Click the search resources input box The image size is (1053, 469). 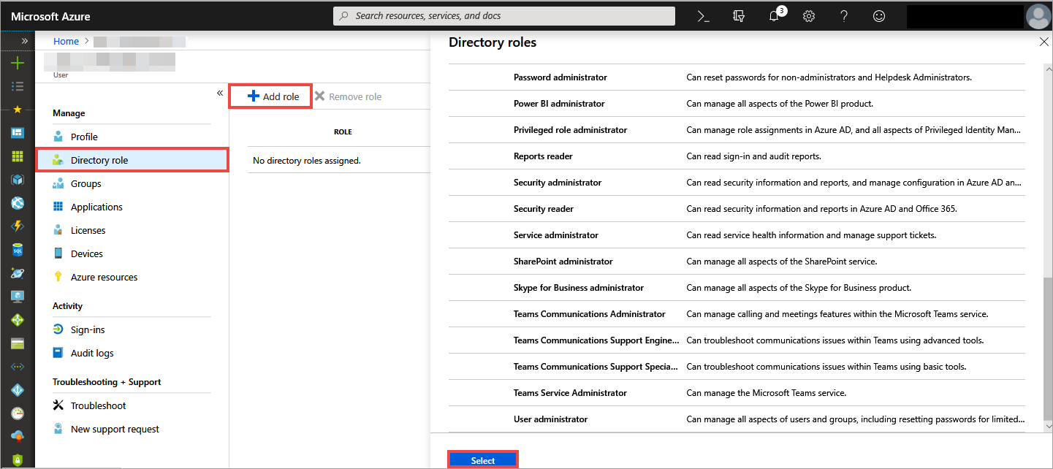coord(504,16)
